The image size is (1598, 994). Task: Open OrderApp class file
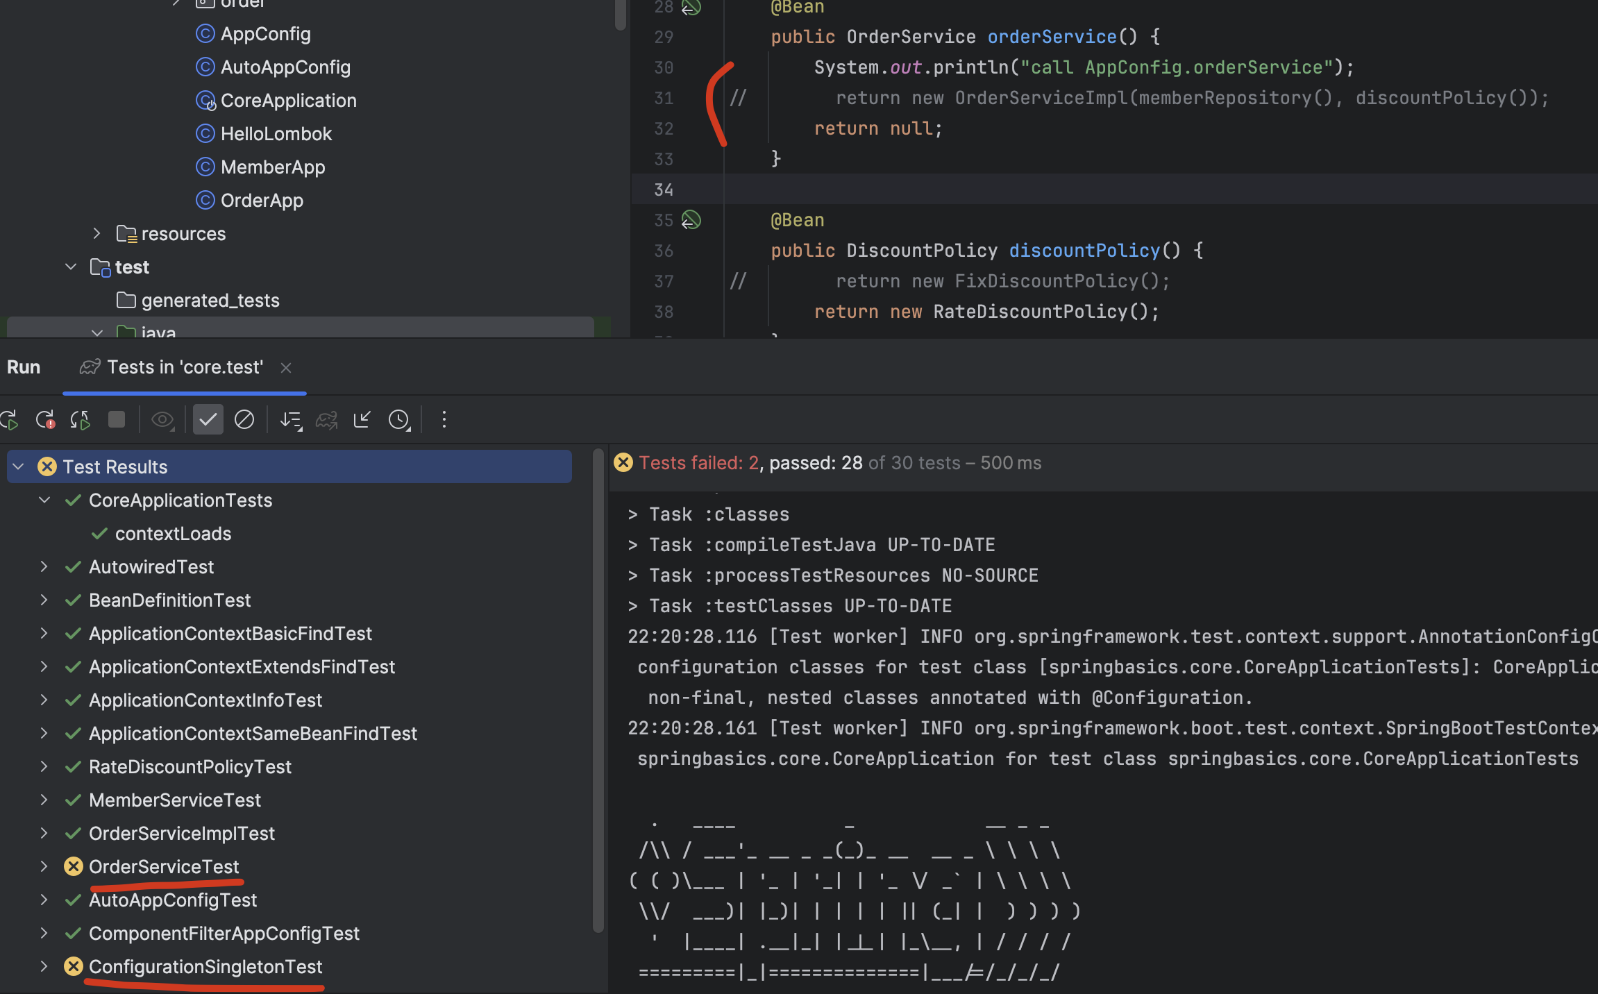pos(262,201)
